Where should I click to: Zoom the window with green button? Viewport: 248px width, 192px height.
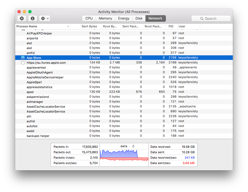coord(30,12)
